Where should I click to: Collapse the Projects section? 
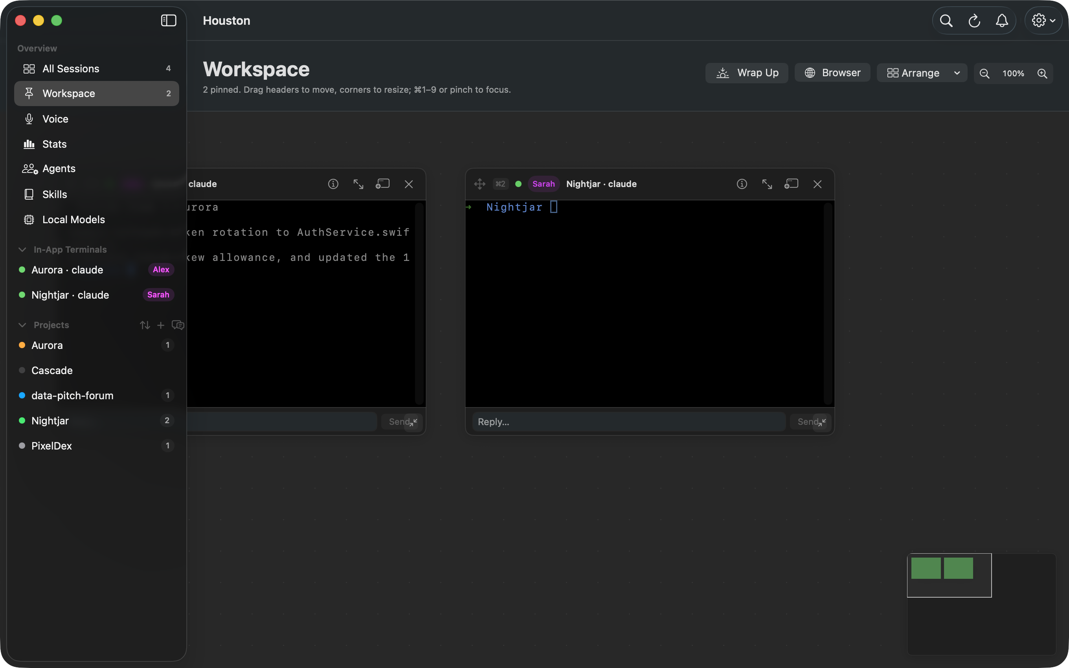(x=22, y=325)
